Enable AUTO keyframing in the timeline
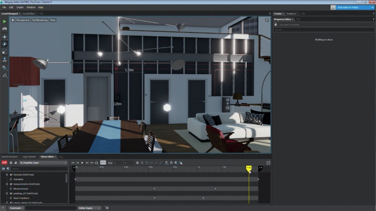The height and width of the screenshot is (211, 376). pyautogui.click(x=103, y=163)
